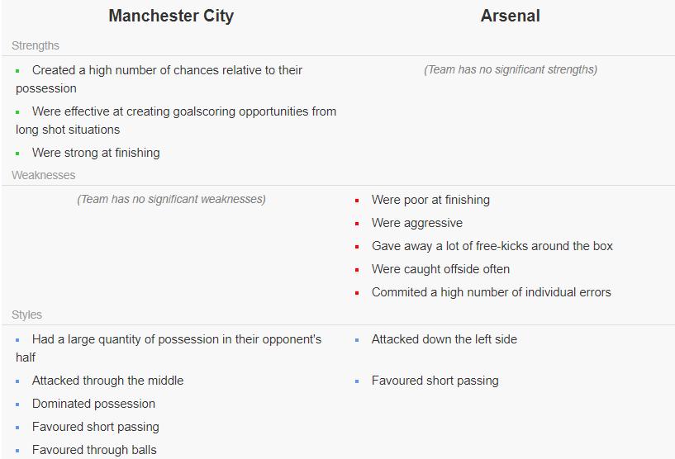This screenshot has width=675, height=459.
Task: Click the Arsenal team heading
Action: [x=510, y=16]
